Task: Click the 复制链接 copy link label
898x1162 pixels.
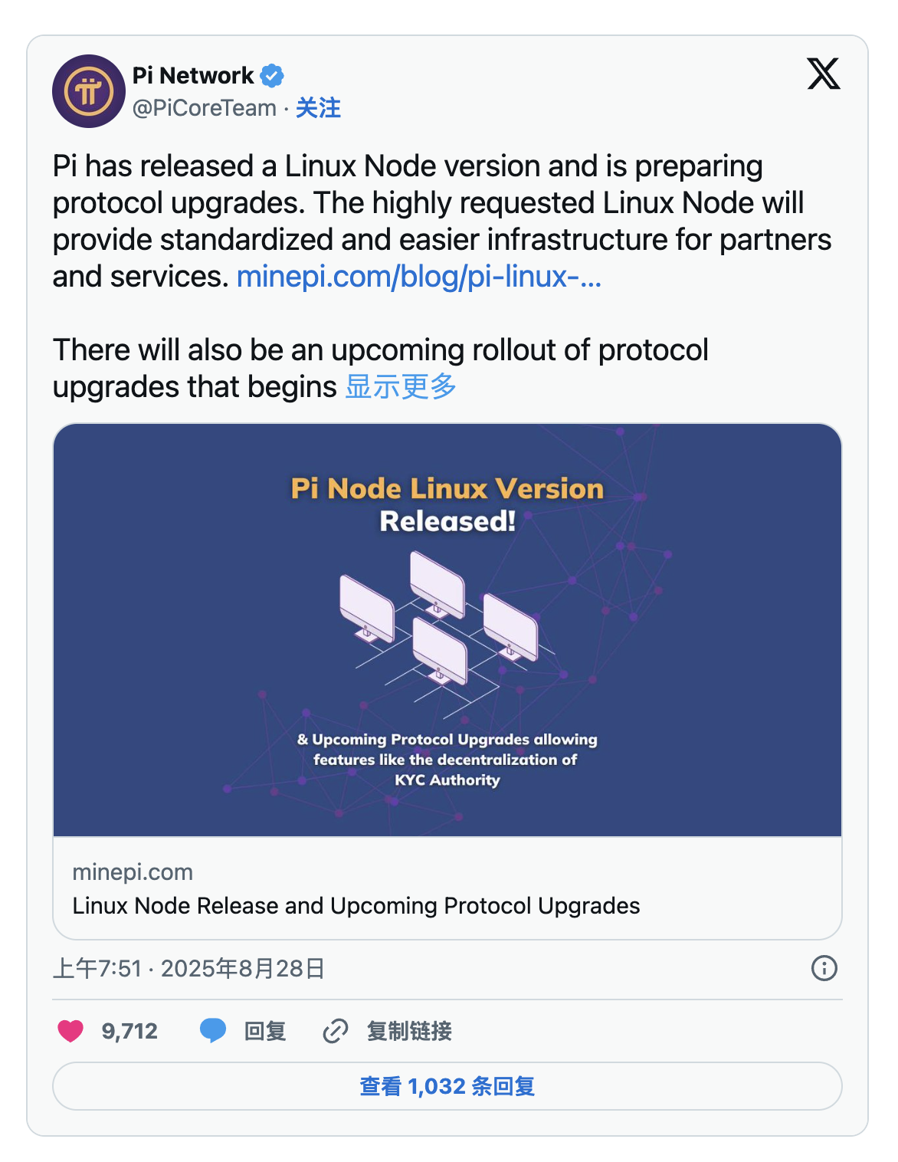Action: (409, 1032)
